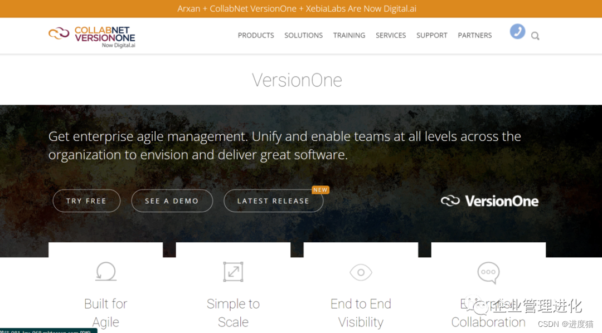Click the Built for Agile heading
The image size is (602, 333).
[x=105, y=312]
